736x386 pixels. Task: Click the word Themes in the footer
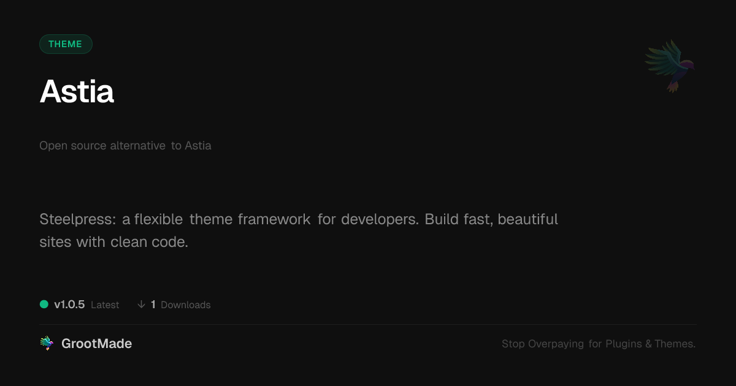click(675, 344)
